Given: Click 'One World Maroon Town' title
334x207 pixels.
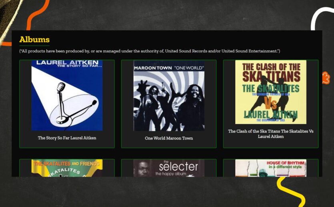Looking at the screenshot, I should 169,138.
